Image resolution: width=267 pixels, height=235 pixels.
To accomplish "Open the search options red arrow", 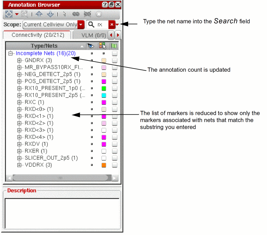I will coord(117,25).
